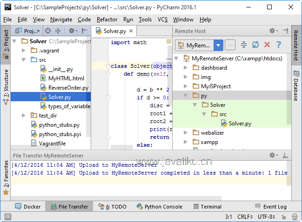Image resolution: width=302 pixels, height=222 pixels.
Task: Expand the remote dashboard folder
Action: coord(186,68)
